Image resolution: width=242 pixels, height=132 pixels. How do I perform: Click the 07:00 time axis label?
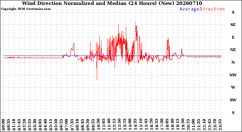click(67, 125)
